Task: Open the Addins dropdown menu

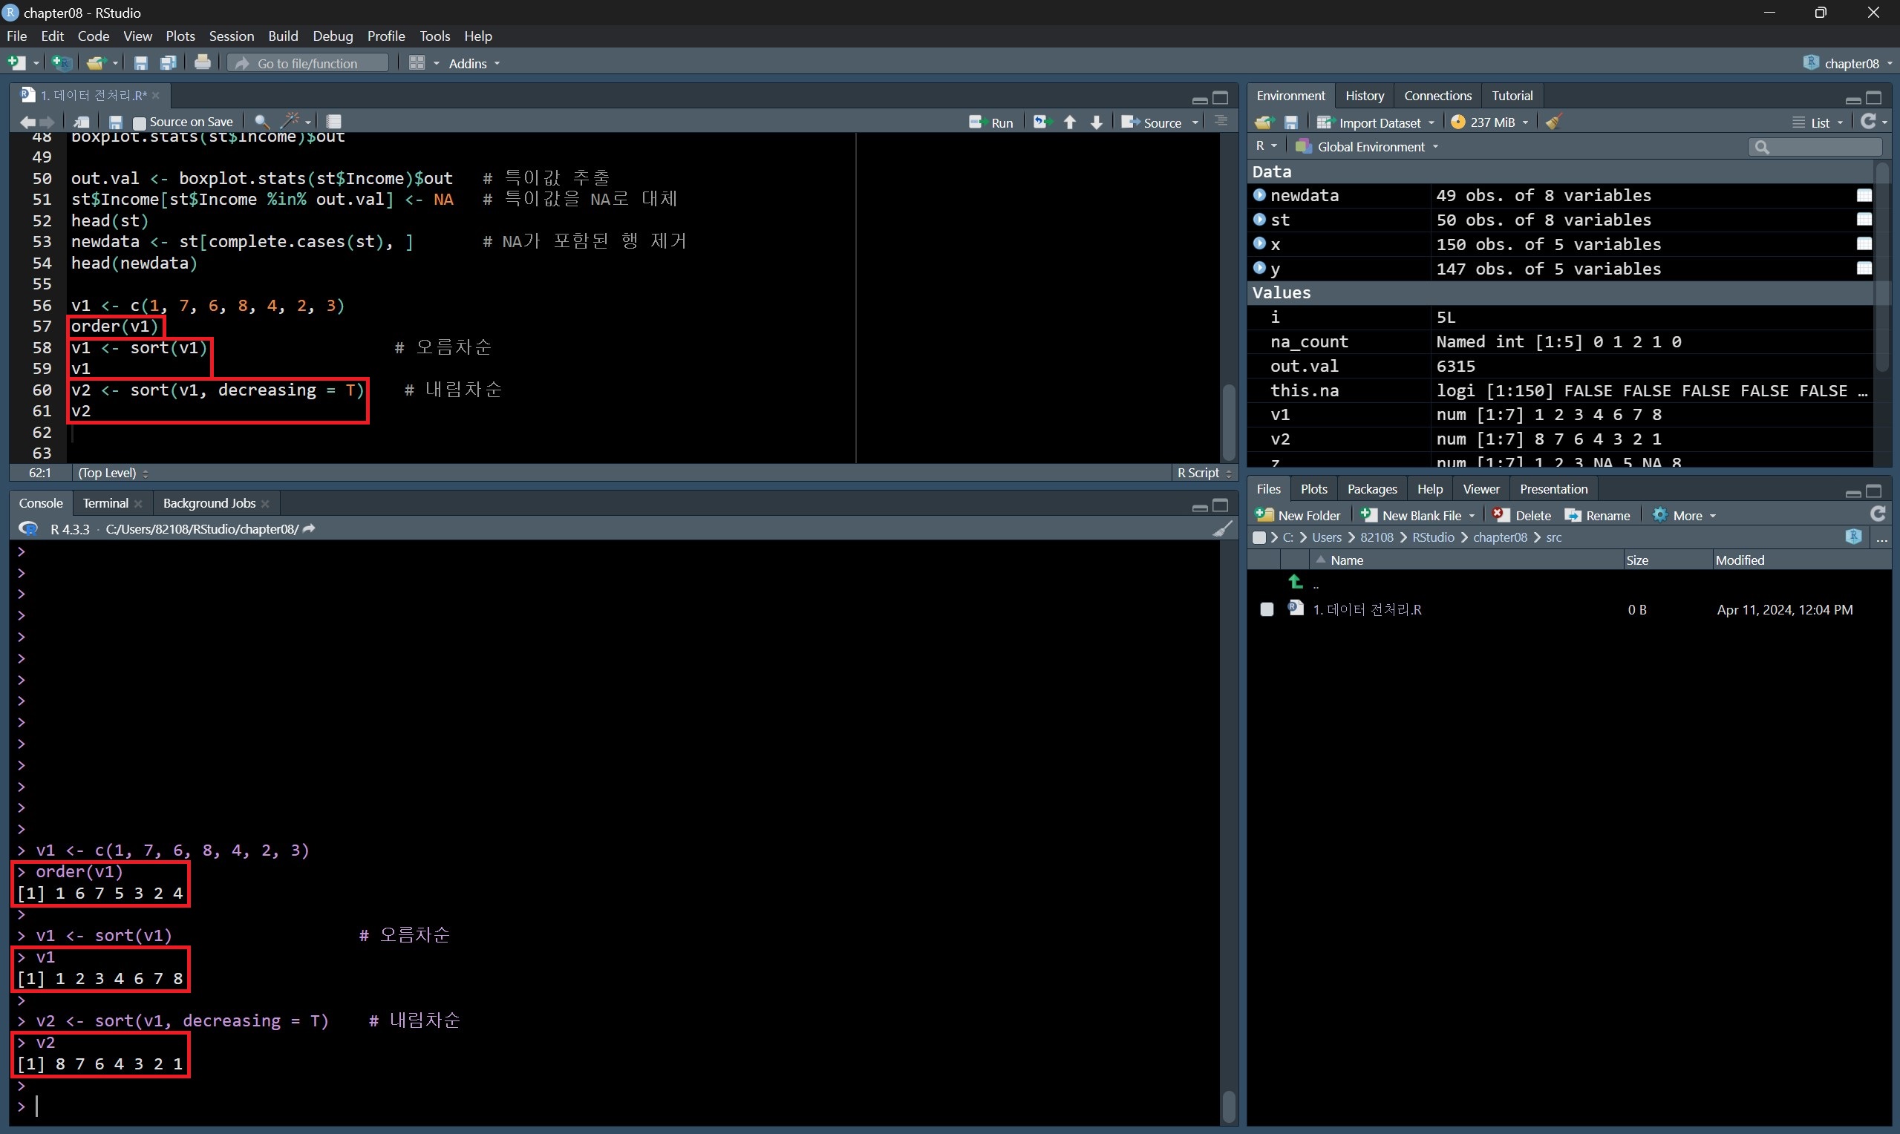Action: [x=474, y=63]
